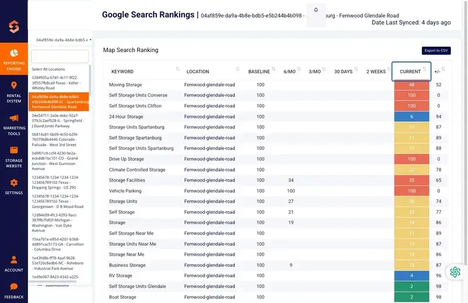Screen dimensions: 468x303
Task: Sort table by Keyword column arrows
Action: (x=178, y=69)
